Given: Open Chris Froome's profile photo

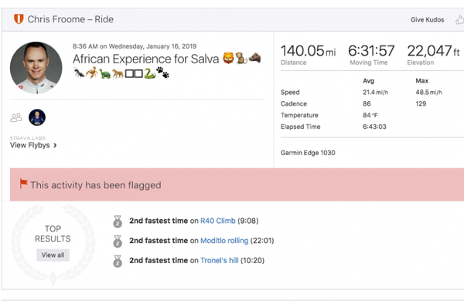Looking at the screenshot, I should pyautogui.click(x=36, y=68).
